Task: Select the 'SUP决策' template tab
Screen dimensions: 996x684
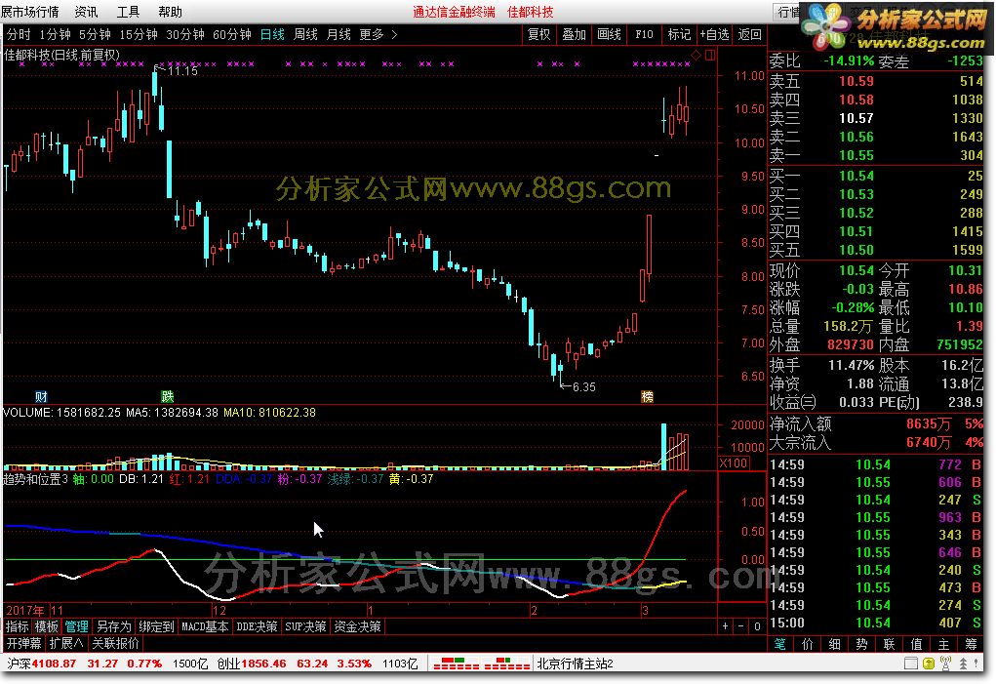Action: pos(305,626)
